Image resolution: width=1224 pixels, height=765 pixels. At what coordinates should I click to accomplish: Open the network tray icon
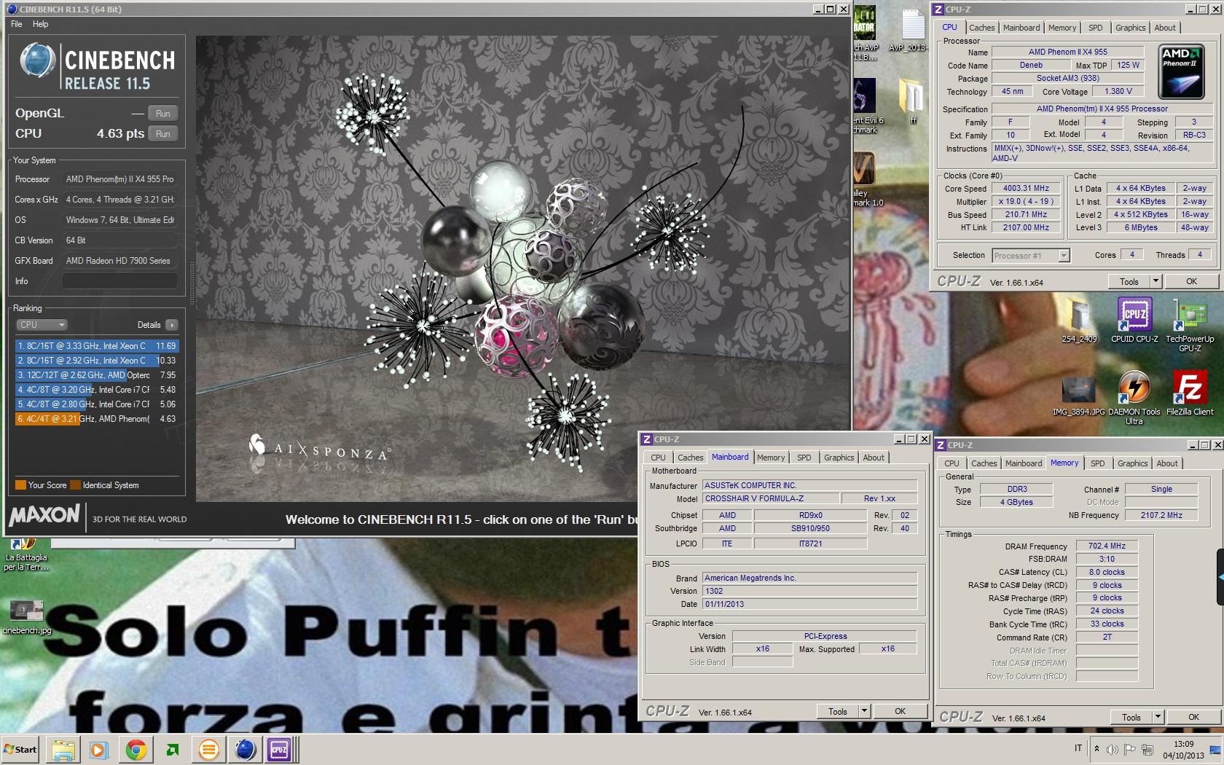coord(1147,749)
